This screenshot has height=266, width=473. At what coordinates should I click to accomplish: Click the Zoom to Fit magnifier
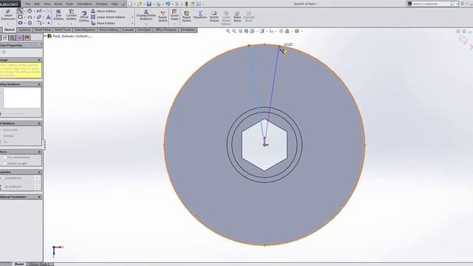228,31
